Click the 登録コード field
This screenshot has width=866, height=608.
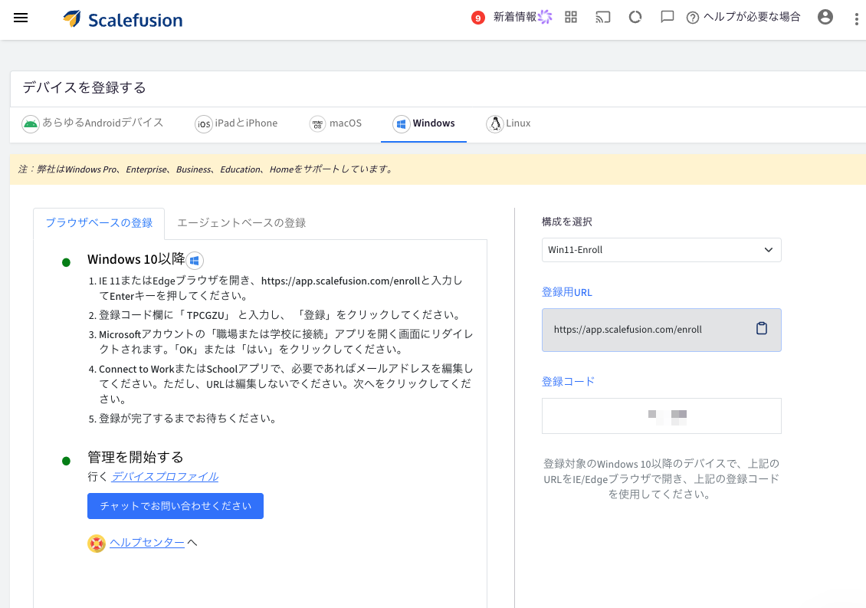point(661,416)
